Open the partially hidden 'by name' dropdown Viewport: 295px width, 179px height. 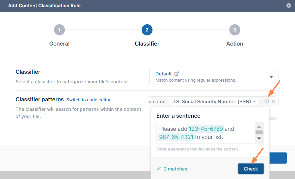point(156,102)
